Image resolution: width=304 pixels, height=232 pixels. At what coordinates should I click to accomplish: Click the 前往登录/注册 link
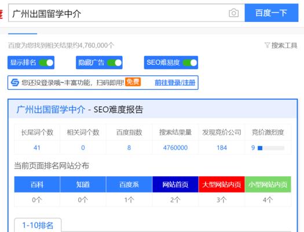click(175, 83)
